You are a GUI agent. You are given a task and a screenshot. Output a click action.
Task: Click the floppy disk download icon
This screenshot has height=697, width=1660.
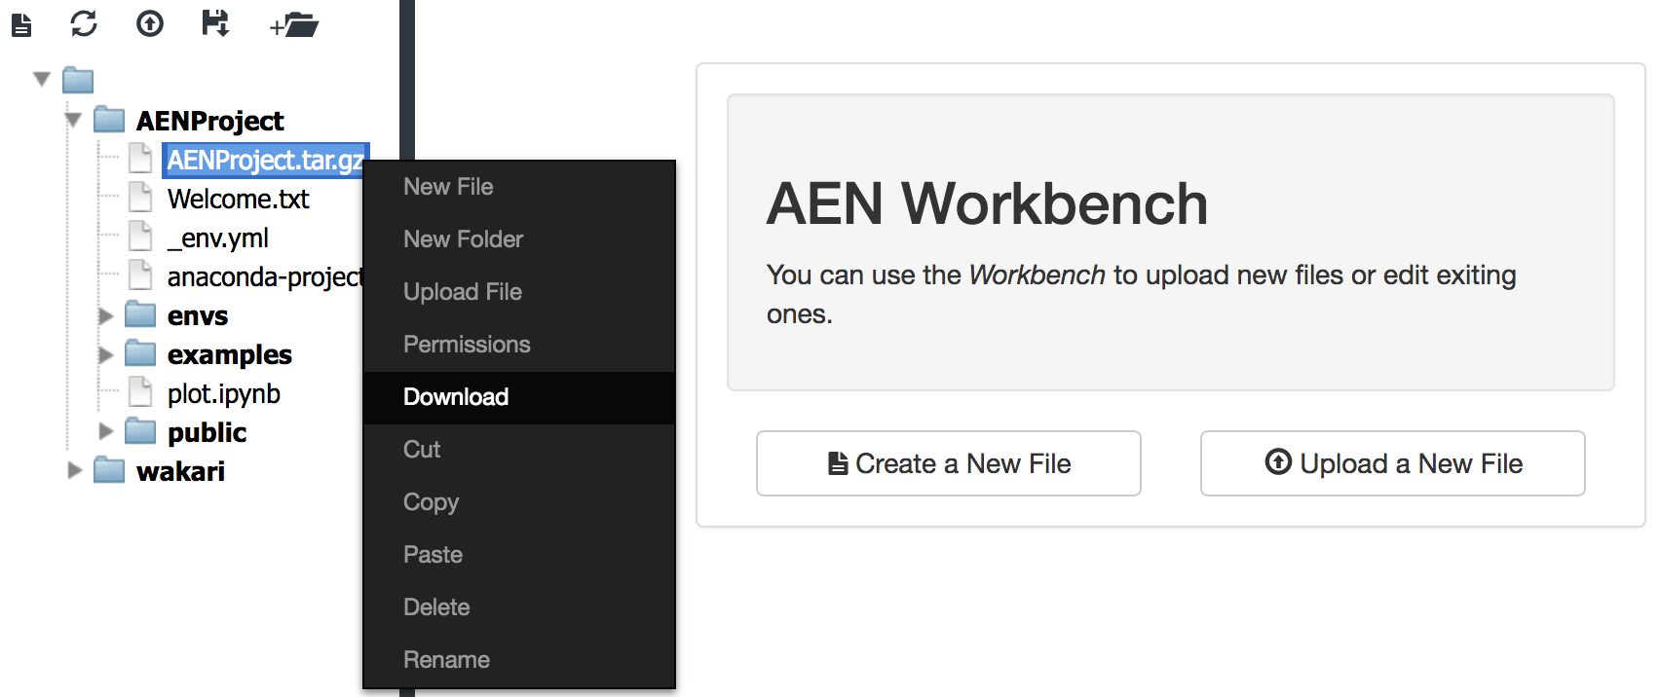pos(215,23)
